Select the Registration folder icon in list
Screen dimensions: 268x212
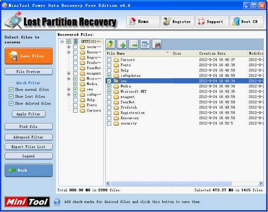coord(116,113)
